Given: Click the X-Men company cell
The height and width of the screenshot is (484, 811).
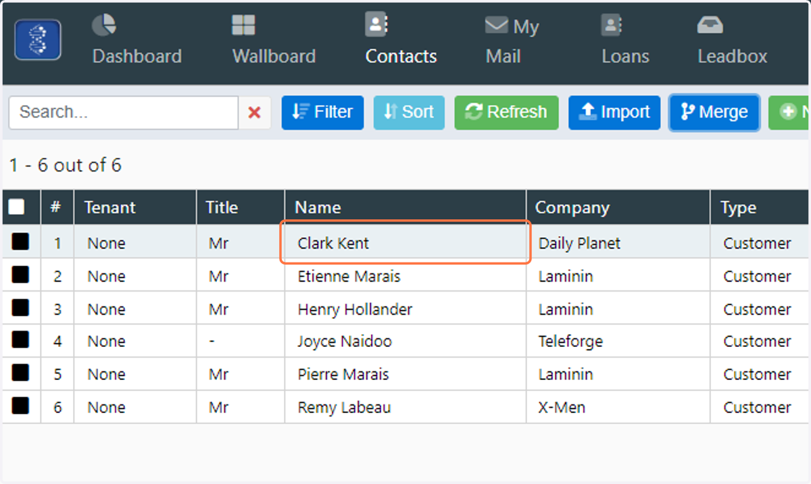Looking at the screenshot, I should click(562, 408).
